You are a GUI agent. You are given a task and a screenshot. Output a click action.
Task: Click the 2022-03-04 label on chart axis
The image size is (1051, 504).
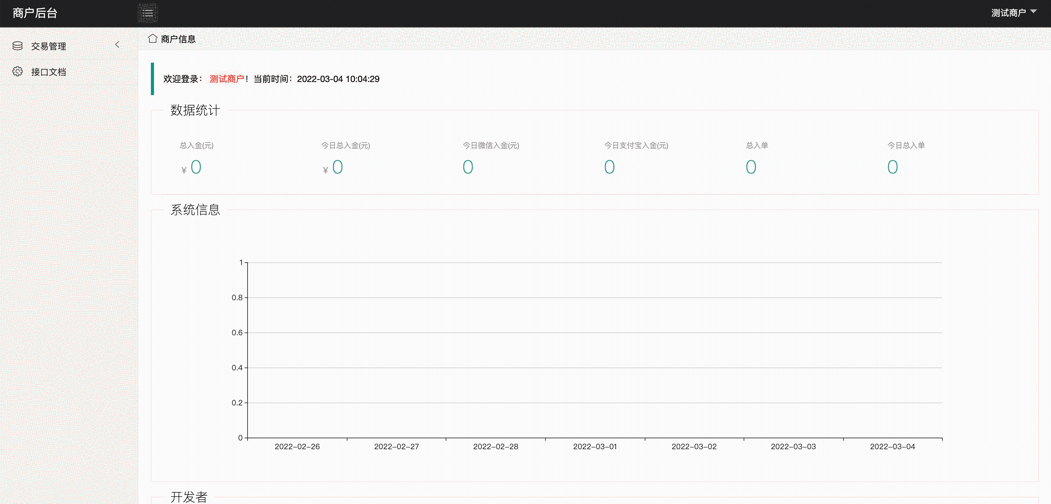pyautogui.click(x=892, y=446)
